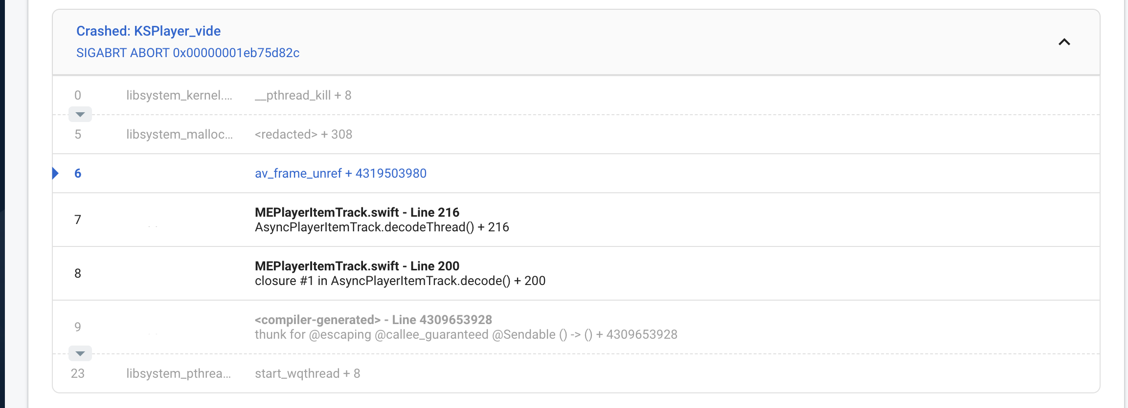Click closure #1 in AsyncPlayerItemTrack.decode() text
This screenshot has height=408, width=1128.
pos(401,281)
